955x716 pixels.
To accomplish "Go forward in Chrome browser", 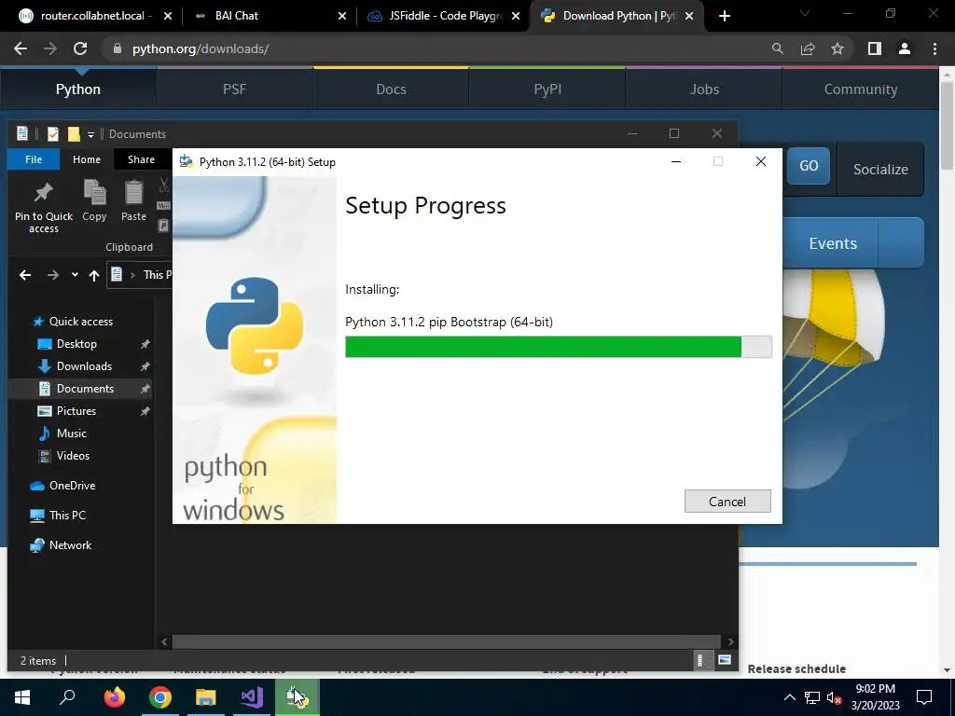I will pyautogui.click(x=50, y=48).
